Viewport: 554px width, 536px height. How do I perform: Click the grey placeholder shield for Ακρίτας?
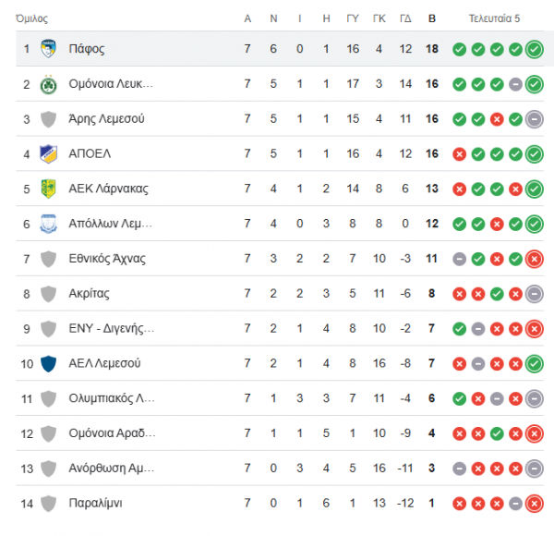[48, 294]
